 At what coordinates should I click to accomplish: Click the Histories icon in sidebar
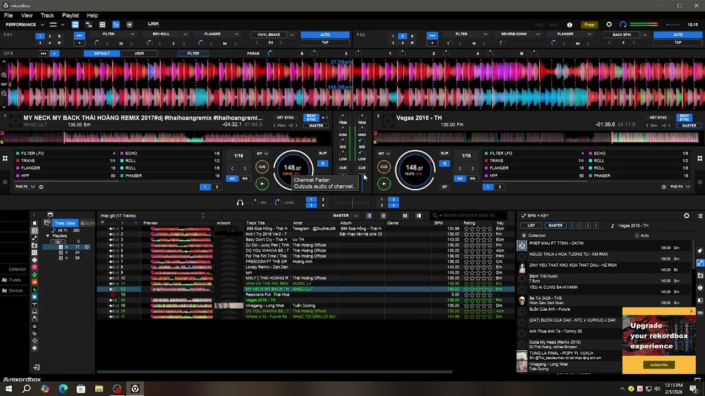point(34,340)
